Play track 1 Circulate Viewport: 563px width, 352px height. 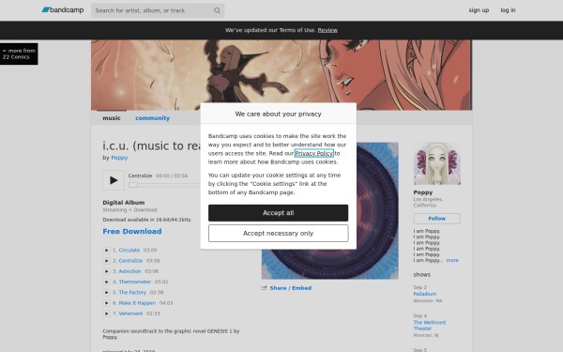pos(107,251)
